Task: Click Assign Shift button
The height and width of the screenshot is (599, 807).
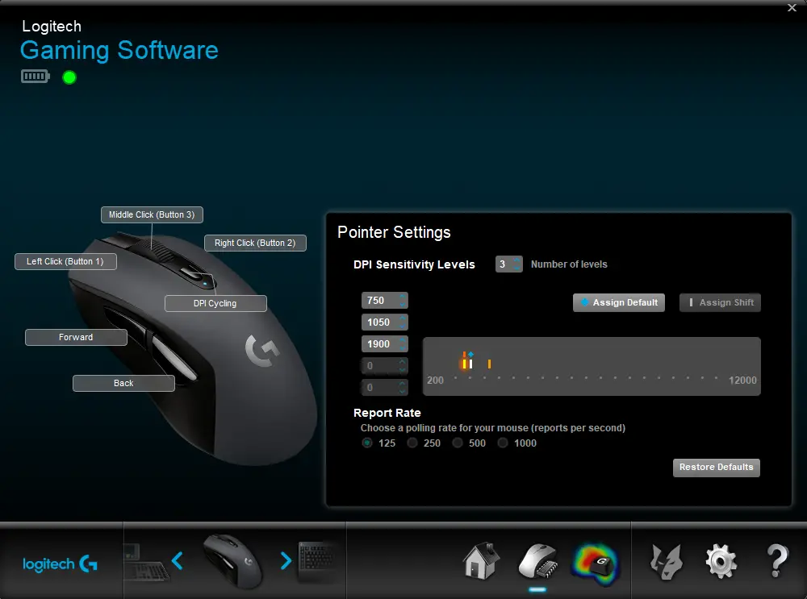Action: click(720, 302)
